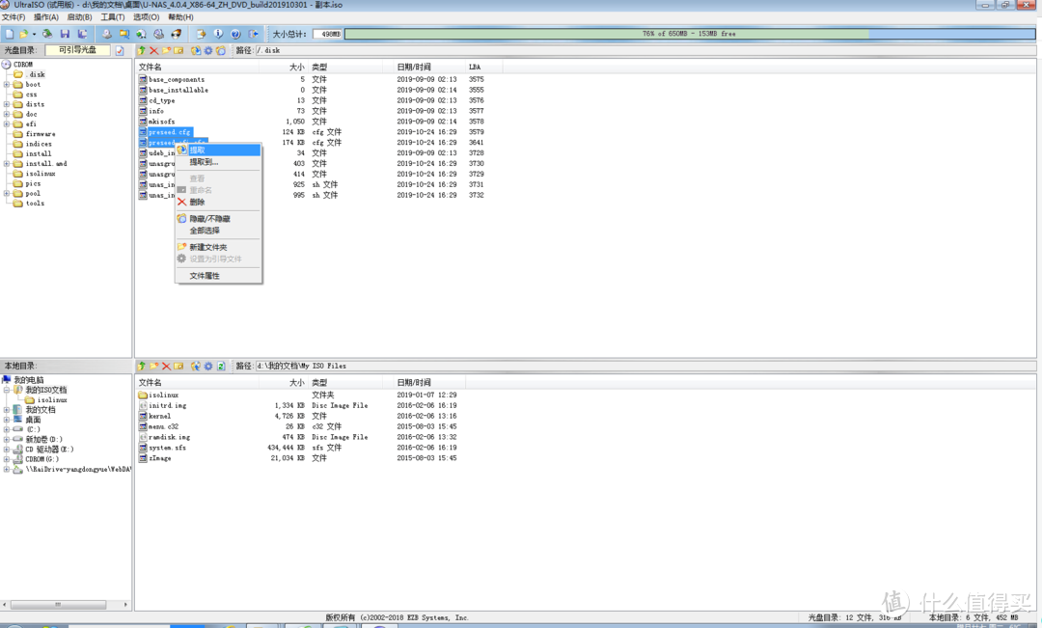Screen dimensions: 1042x628
Task: Choose 文件属性 in the context menu
Action: pos(218,276)
